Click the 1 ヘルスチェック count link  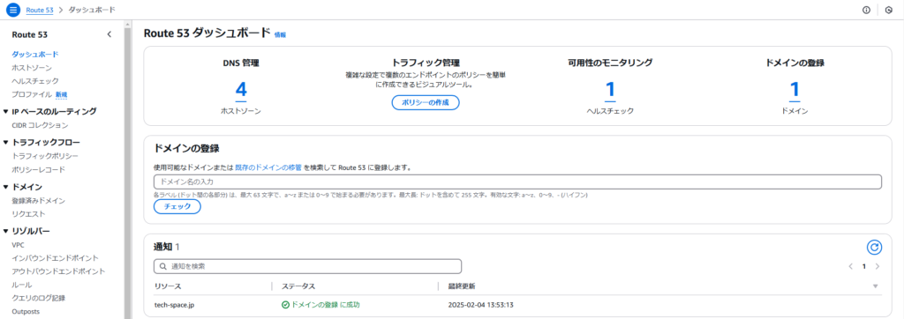coord(610,90)
